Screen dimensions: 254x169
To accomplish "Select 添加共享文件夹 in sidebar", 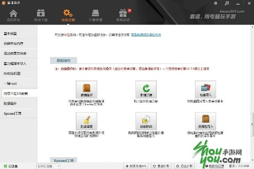I will click(x=19, y=54).
